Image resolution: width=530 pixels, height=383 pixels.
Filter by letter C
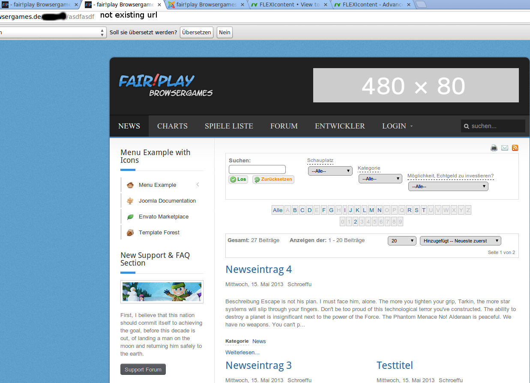click(x=302, y=210)
